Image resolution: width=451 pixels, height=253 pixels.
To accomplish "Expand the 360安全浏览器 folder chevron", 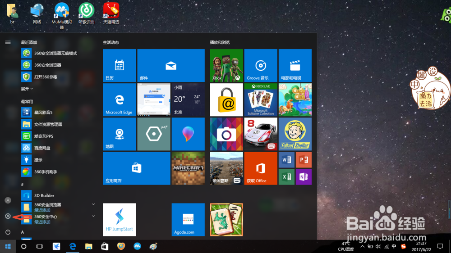I will (93, 204).
